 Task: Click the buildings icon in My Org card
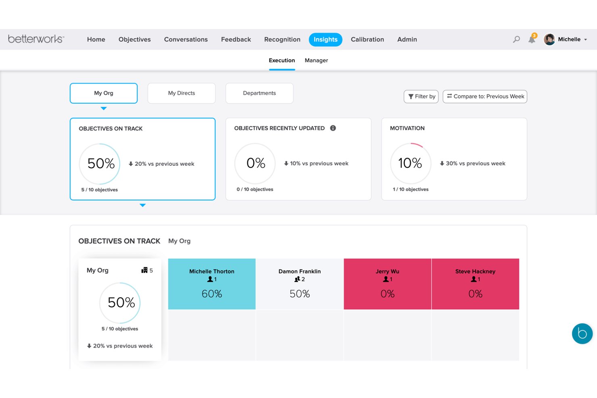[144, 270]
